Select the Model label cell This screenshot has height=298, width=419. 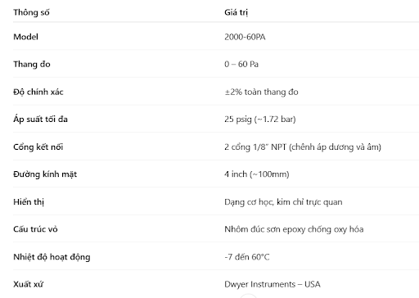[25, 37]
